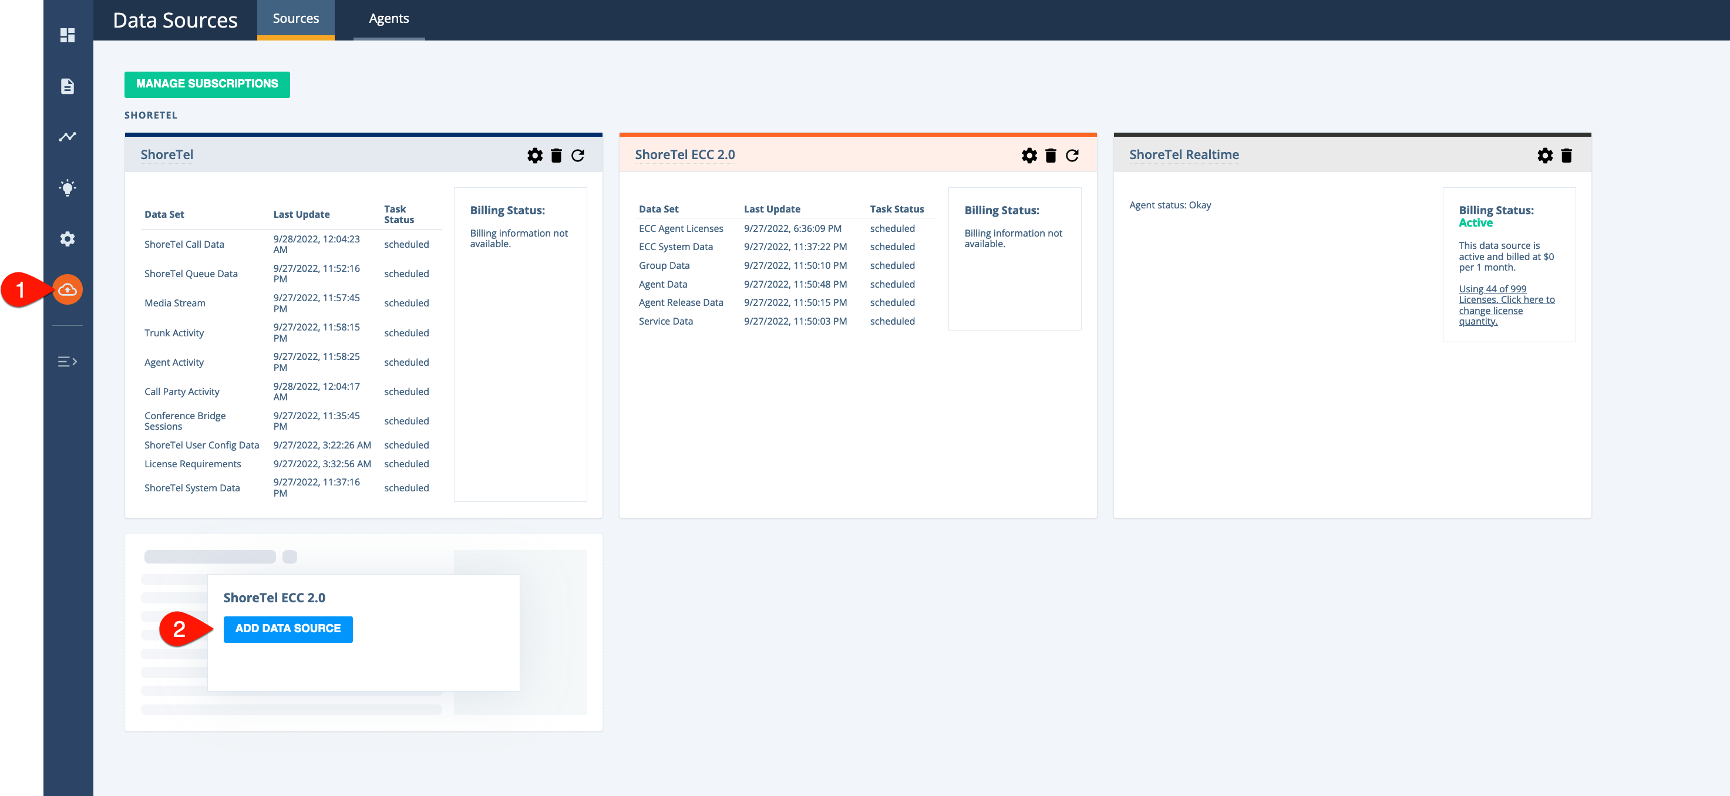The image size is (1730, 796).
Task: Select the ShoreTel System Data row
Action: [x=291, y=488]
